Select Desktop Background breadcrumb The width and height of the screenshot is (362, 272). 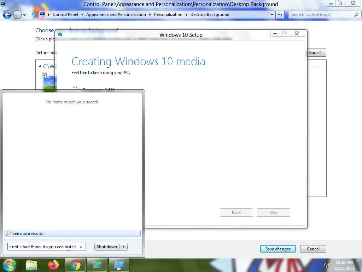pos(210,14)
